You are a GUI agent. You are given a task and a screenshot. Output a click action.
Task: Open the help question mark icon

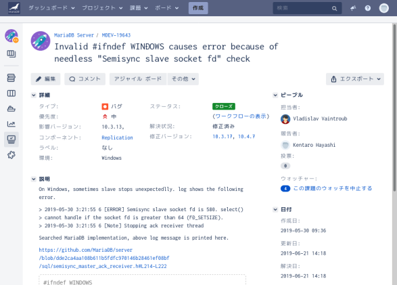[368, 8]
